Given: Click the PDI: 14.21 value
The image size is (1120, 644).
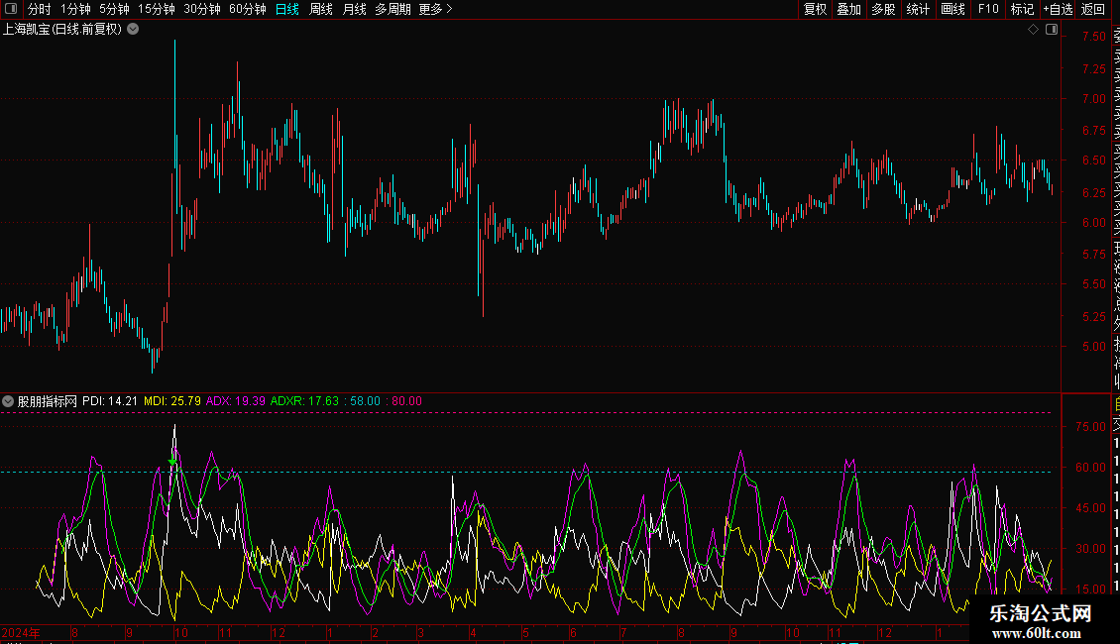Looking at the screenshot, I should point(110,401).
